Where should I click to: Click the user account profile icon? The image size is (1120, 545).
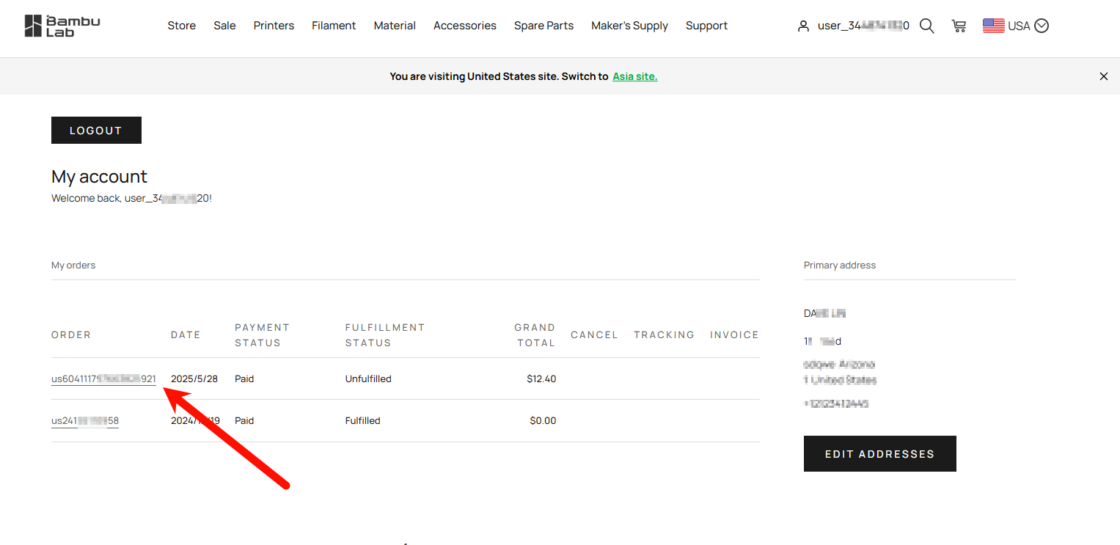803,26
